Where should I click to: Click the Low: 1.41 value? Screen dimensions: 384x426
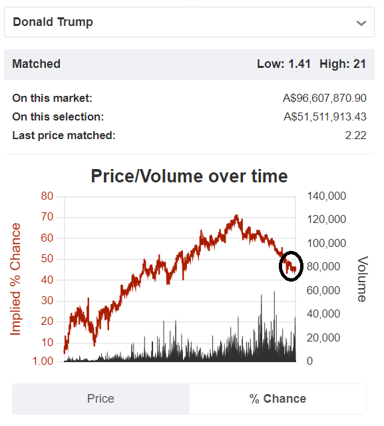pyautogui.click(x=284, y=64)
